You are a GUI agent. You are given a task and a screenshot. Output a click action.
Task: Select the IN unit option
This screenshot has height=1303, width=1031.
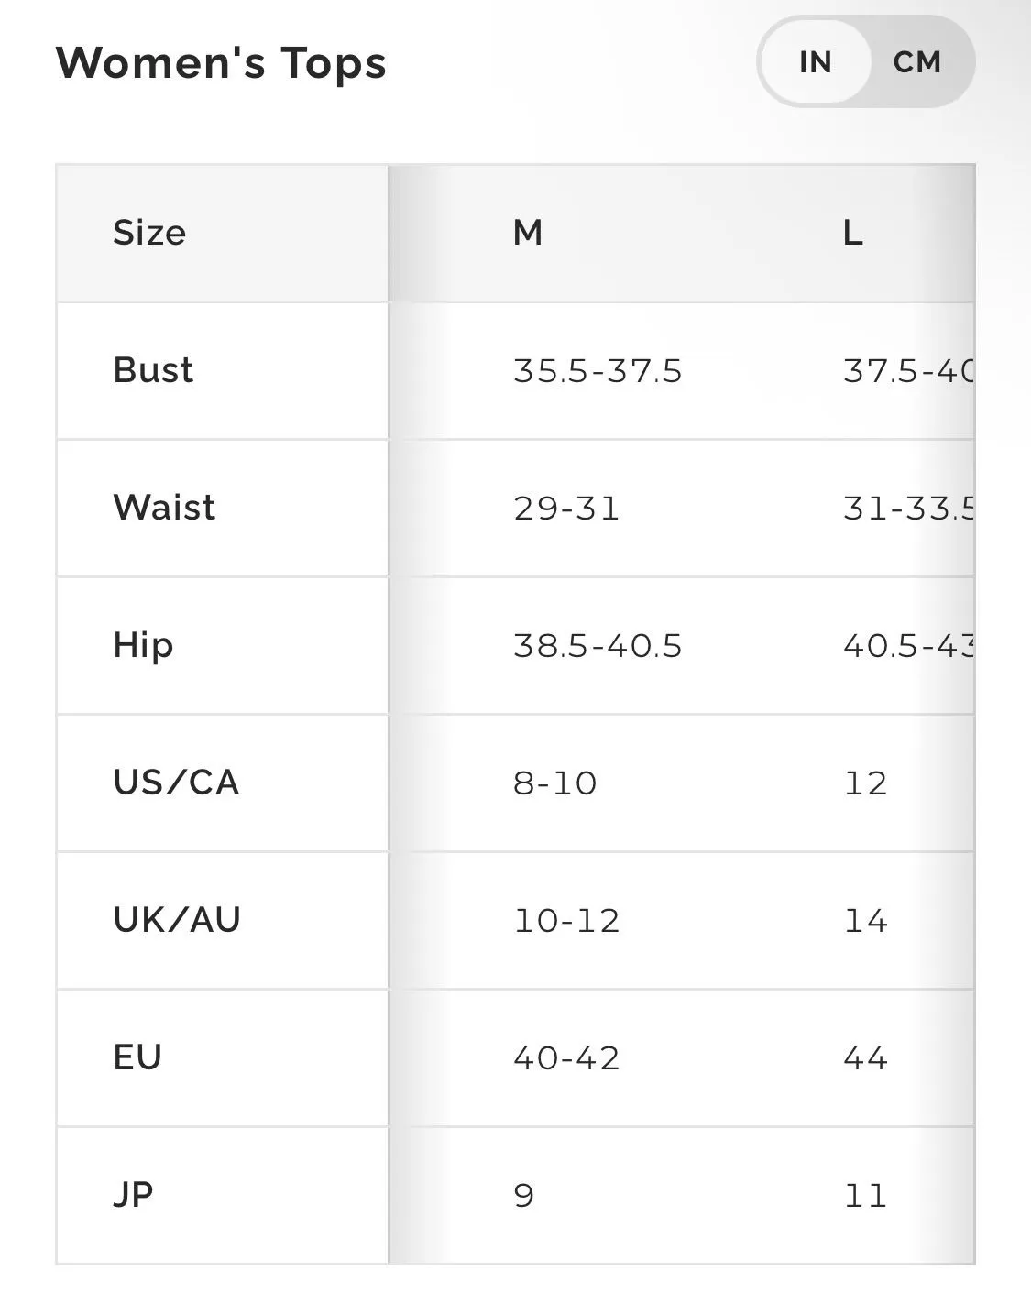[x=816, y=62]
